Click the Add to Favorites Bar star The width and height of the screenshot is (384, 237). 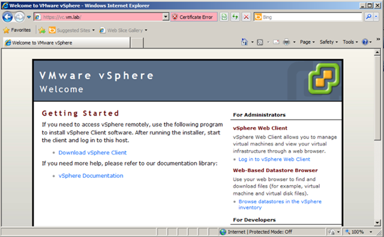[42, 31]
